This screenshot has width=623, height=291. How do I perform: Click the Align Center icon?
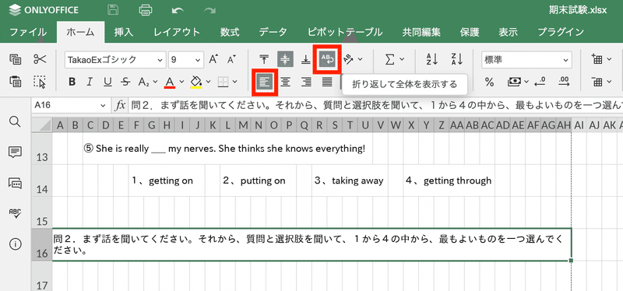[x=285, y=82]
